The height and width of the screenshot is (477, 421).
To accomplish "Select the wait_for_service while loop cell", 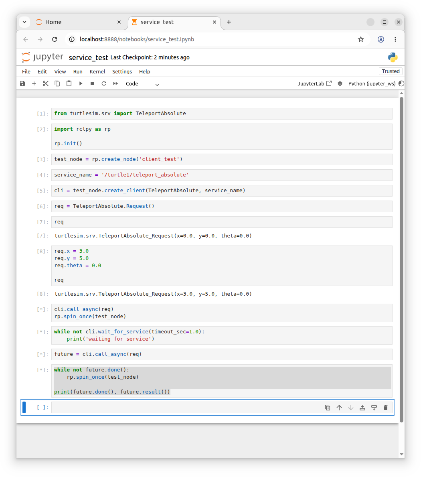I will (222, 335).
